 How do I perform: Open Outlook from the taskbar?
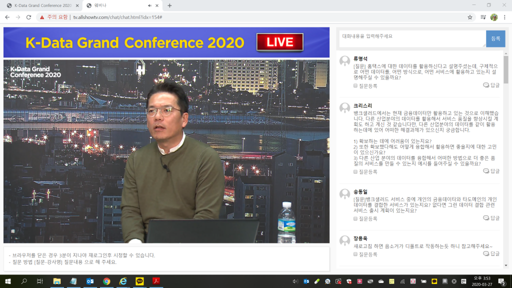pyautogui.click(x=90, y=281)
